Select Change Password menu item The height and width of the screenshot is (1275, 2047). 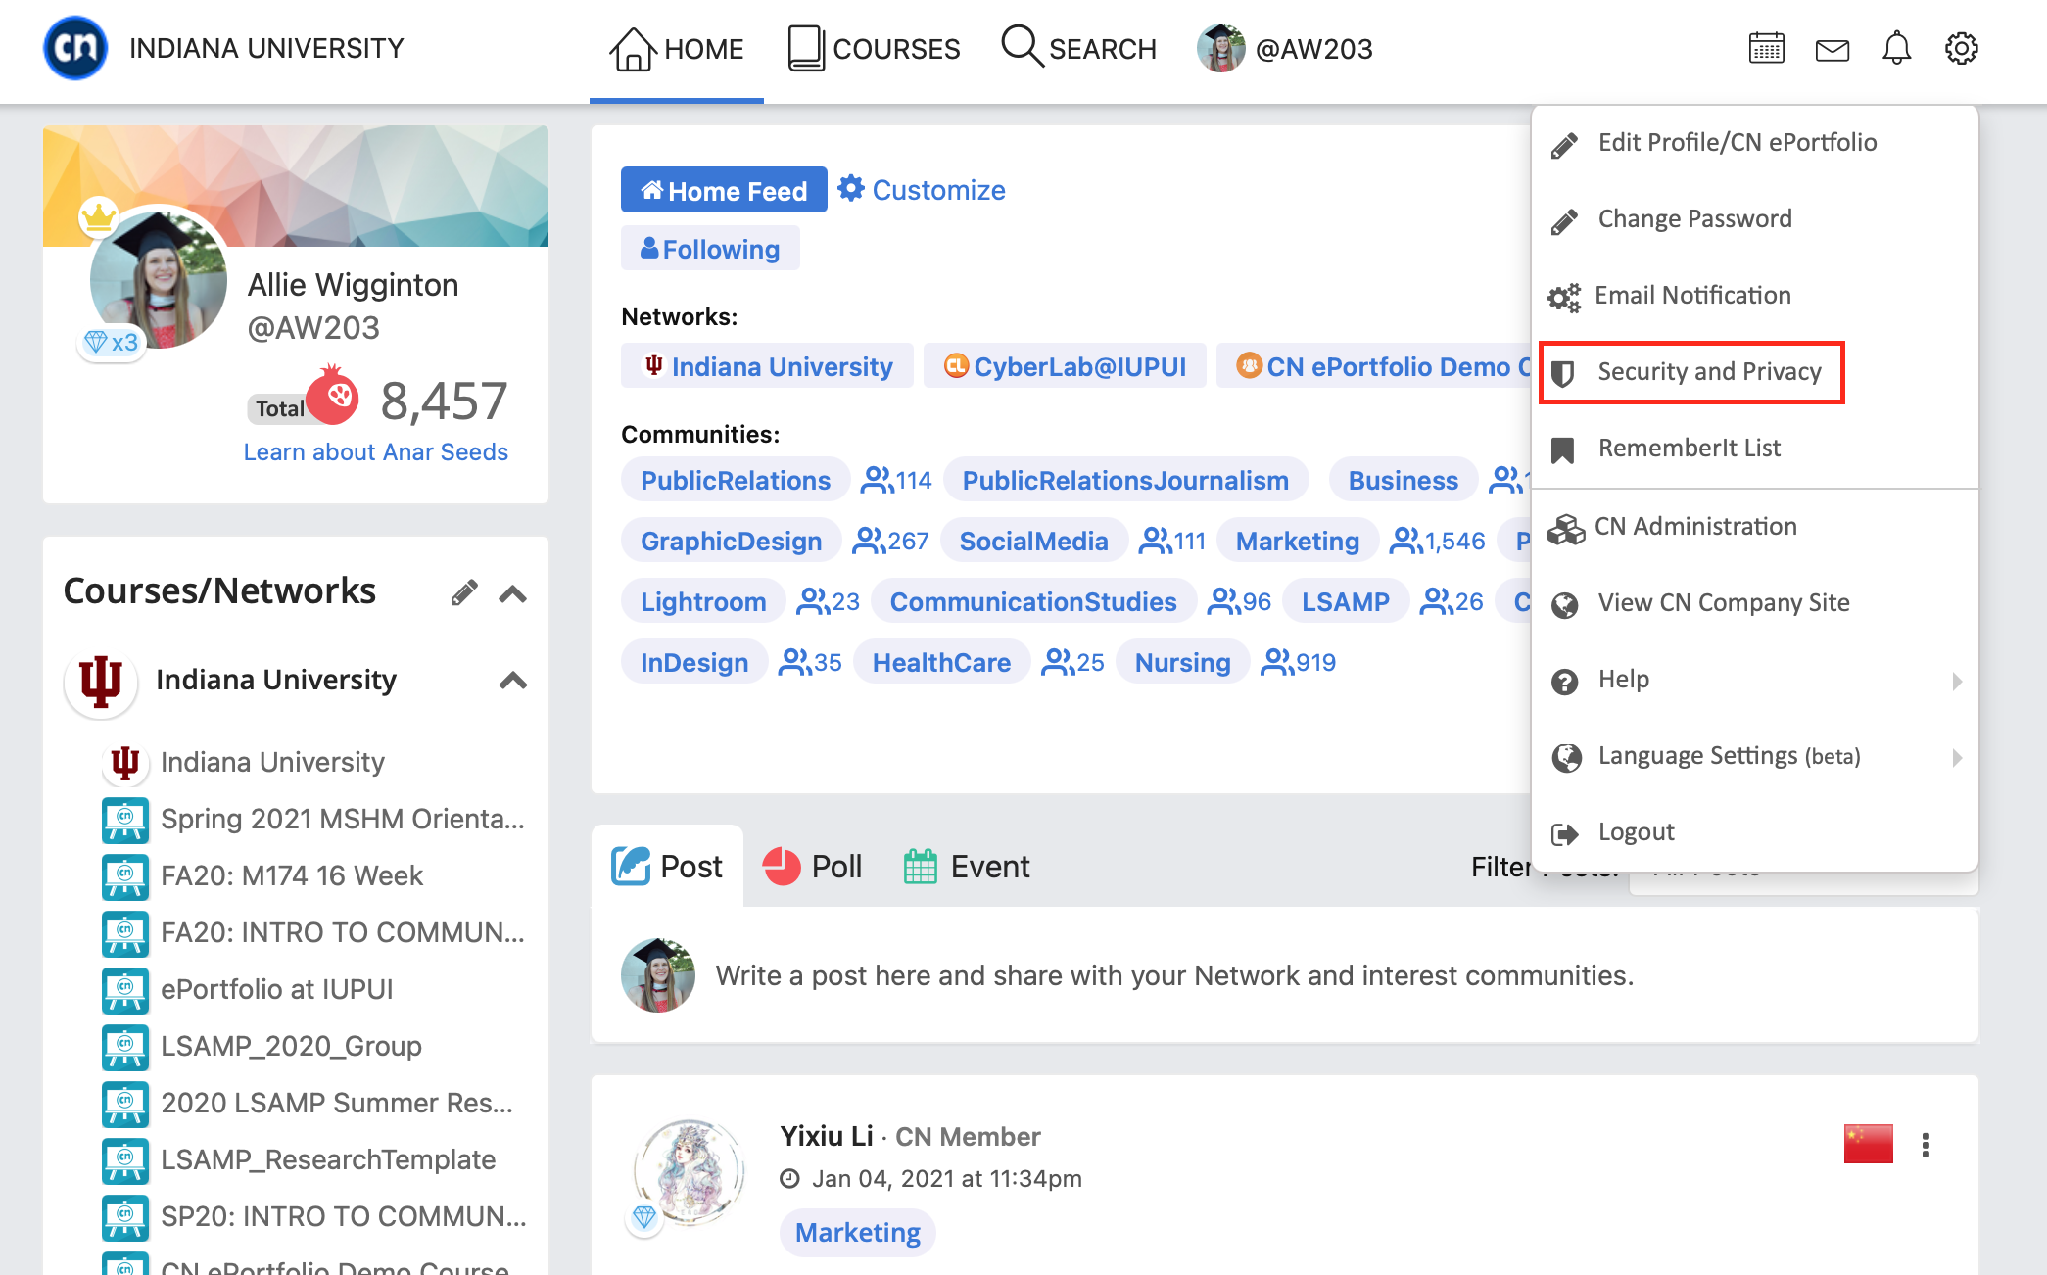pyautogui.click(x=1754, y=219)
